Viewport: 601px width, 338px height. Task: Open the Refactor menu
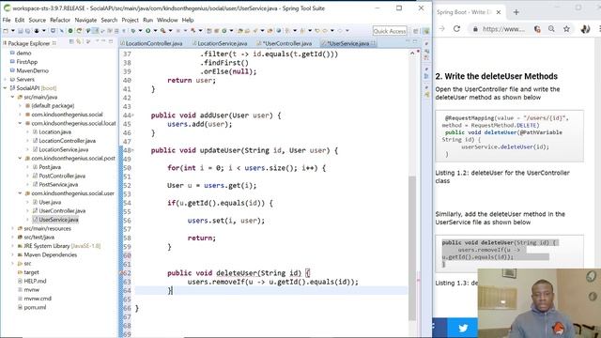click(x=60, y=20)
